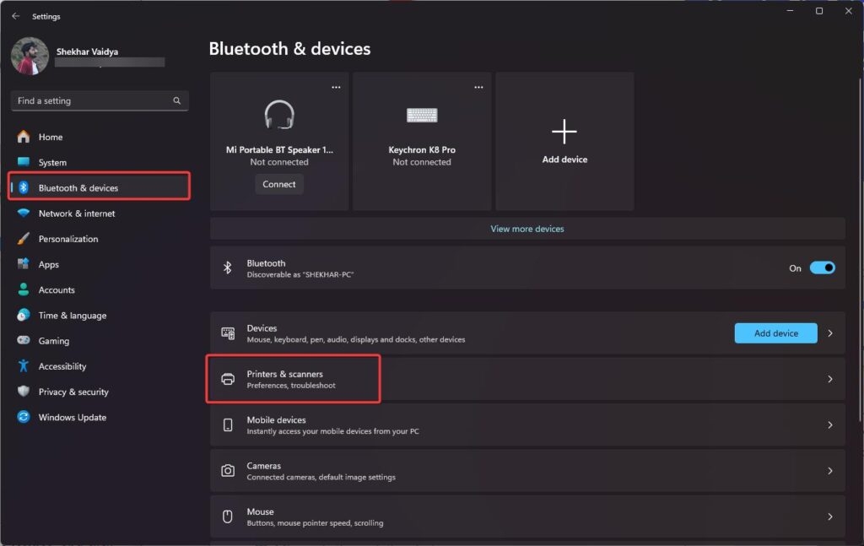Viewport: 864px width, 546px height.
Task: Click the plus icon on Add device tile
Action: 564,132
